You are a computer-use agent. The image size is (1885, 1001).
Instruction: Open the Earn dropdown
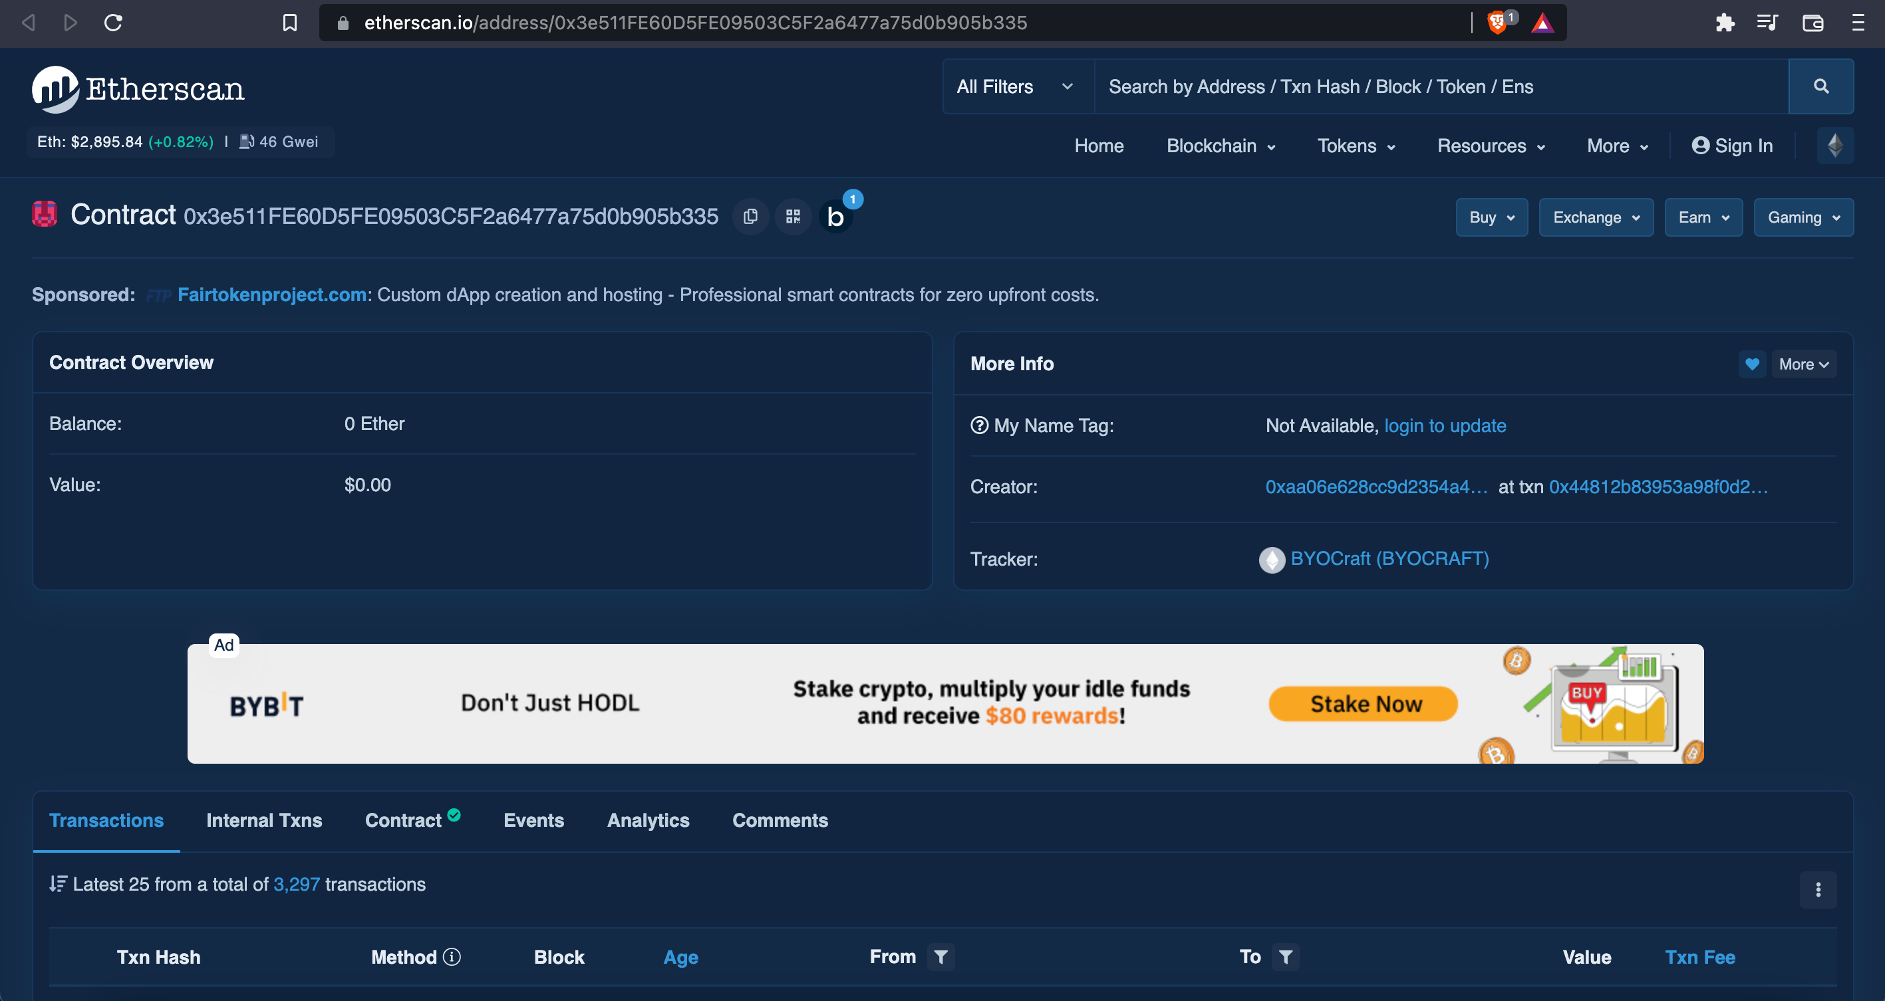(x=1703, y=217)
